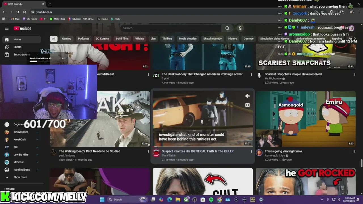Go back in browser history
The height and width of the screenshot is (204, 363).
click(x=4, y=12)
